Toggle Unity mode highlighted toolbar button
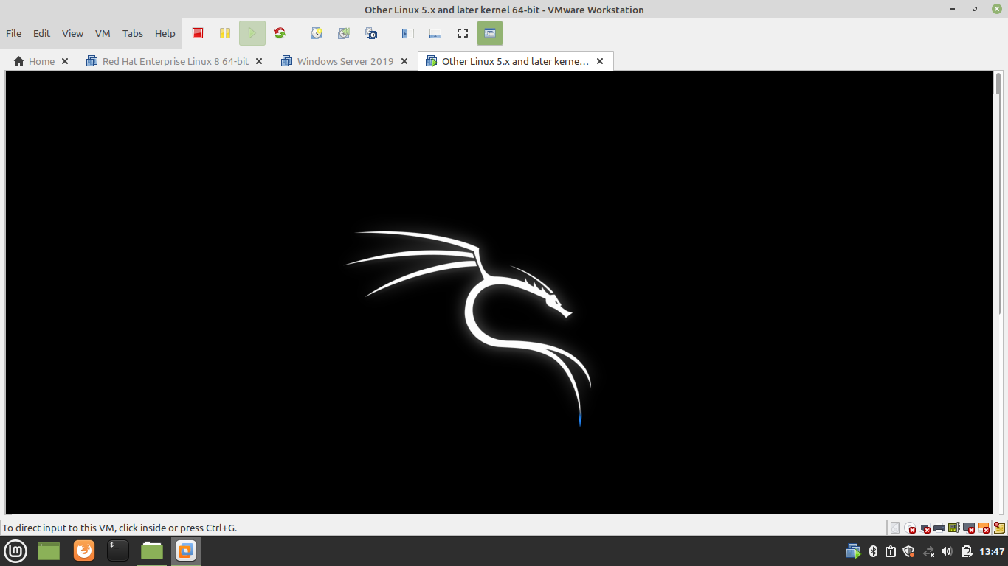The height and width of the screenshot is (566, 1008). [x=490, y=33]
